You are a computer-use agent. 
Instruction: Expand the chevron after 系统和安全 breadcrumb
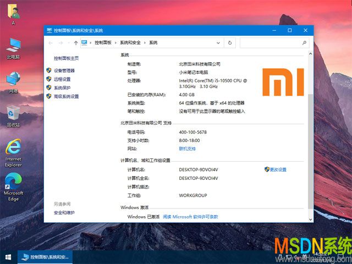coord(145,43)
